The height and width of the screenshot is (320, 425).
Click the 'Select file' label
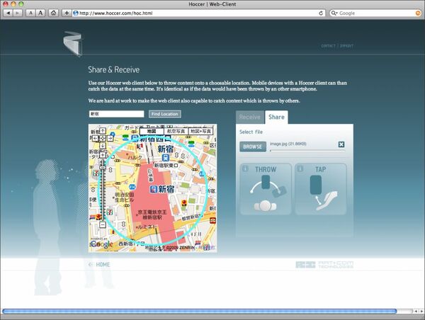pos(251,132)
